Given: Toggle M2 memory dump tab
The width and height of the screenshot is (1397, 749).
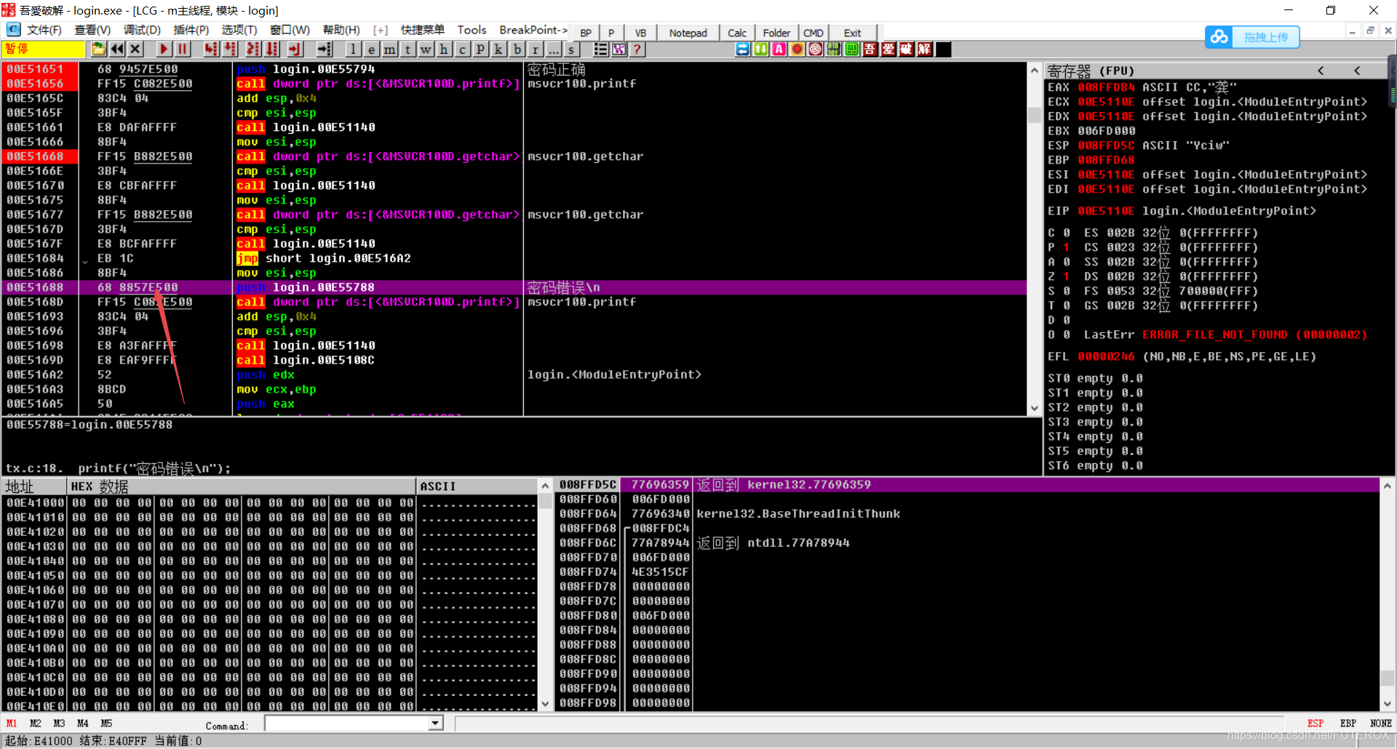Looking at the screenshot, I should click(x=36, y=724).
